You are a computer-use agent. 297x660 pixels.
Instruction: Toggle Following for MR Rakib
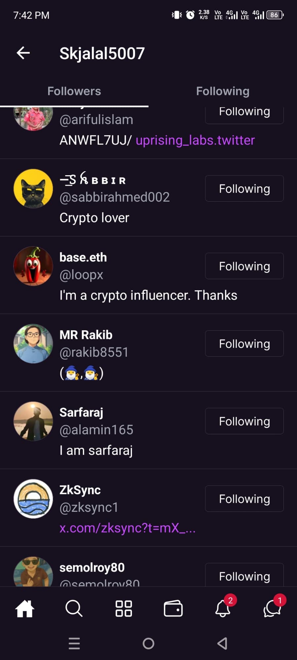click(x=244, y=344)
